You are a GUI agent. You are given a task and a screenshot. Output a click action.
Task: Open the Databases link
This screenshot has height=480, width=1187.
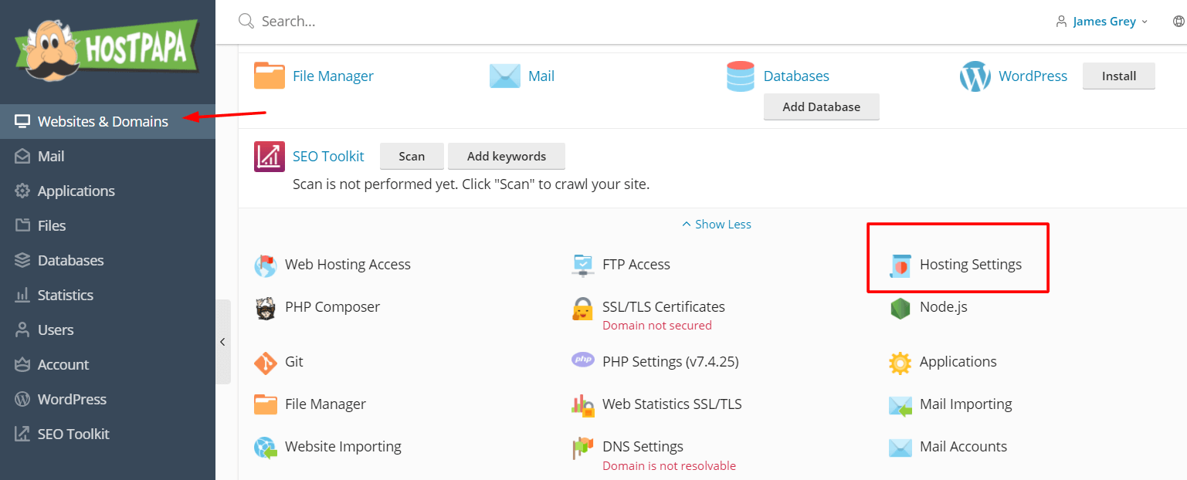796,76
